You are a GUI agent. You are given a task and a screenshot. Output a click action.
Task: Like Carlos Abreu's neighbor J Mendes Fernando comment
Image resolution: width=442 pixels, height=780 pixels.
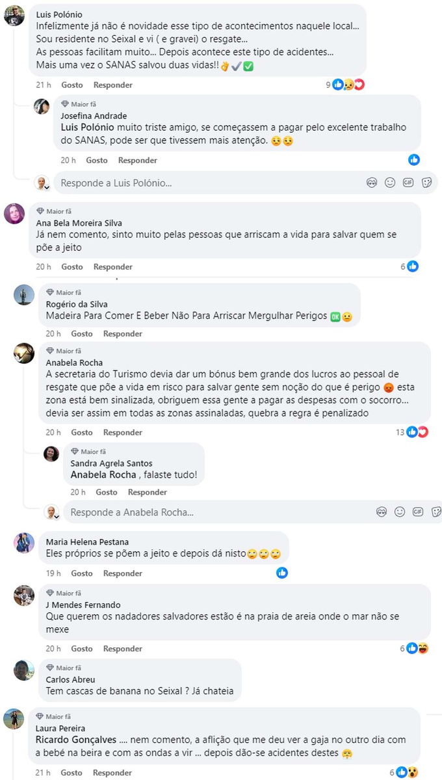coord(82,649)
